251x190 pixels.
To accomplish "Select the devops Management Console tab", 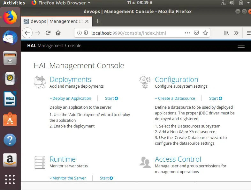I will [57, 21].
